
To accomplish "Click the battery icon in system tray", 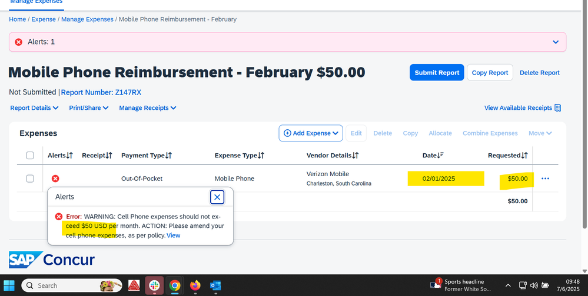I will pyautogui.click(x=545, y=285).
